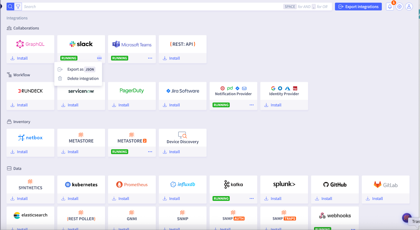Click the download icon on Prometheus Install
420x230 pixels.
[114, 198]
